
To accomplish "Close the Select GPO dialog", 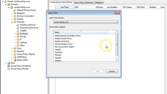I will (x=117, y=13).
